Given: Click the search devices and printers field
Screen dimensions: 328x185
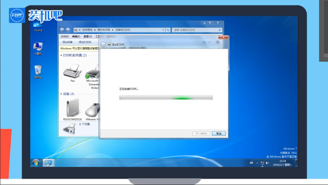Looking at the screenshot, I should click(x=195, y=30).
